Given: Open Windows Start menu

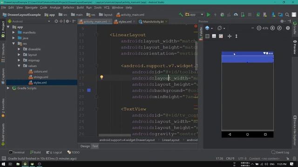Looking at the screenshot, I should (x=3, y=164).
